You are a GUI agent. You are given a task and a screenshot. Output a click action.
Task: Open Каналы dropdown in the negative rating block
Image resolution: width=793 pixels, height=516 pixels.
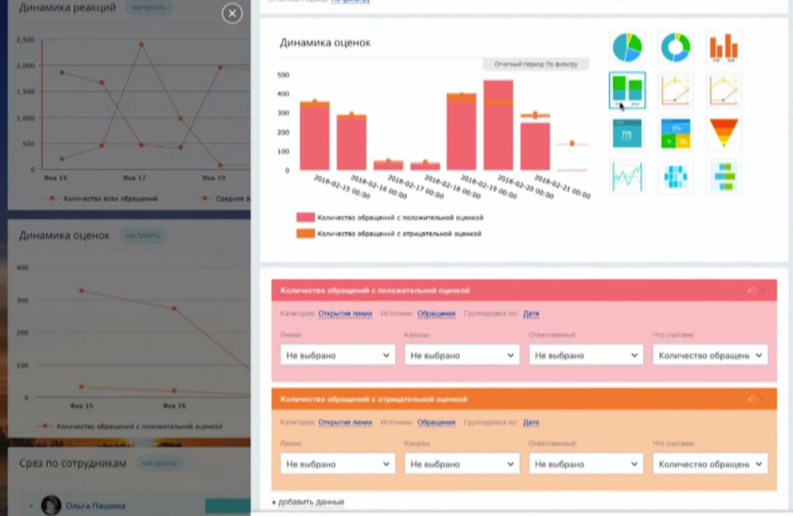click(x=462, y=464)
